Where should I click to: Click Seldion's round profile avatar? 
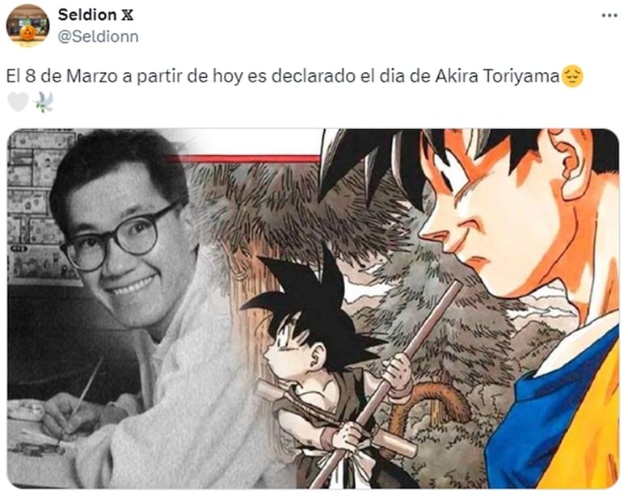click(27, 26)
